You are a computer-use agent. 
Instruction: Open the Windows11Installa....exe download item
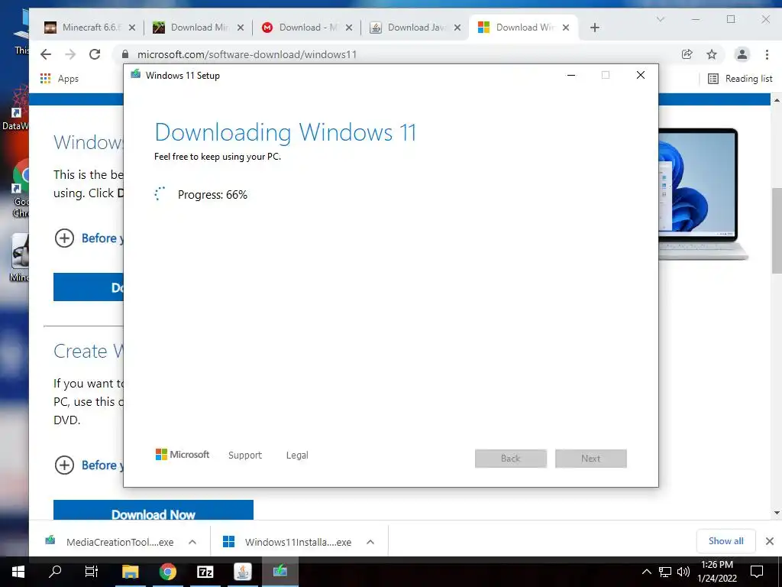click(288, 542)
